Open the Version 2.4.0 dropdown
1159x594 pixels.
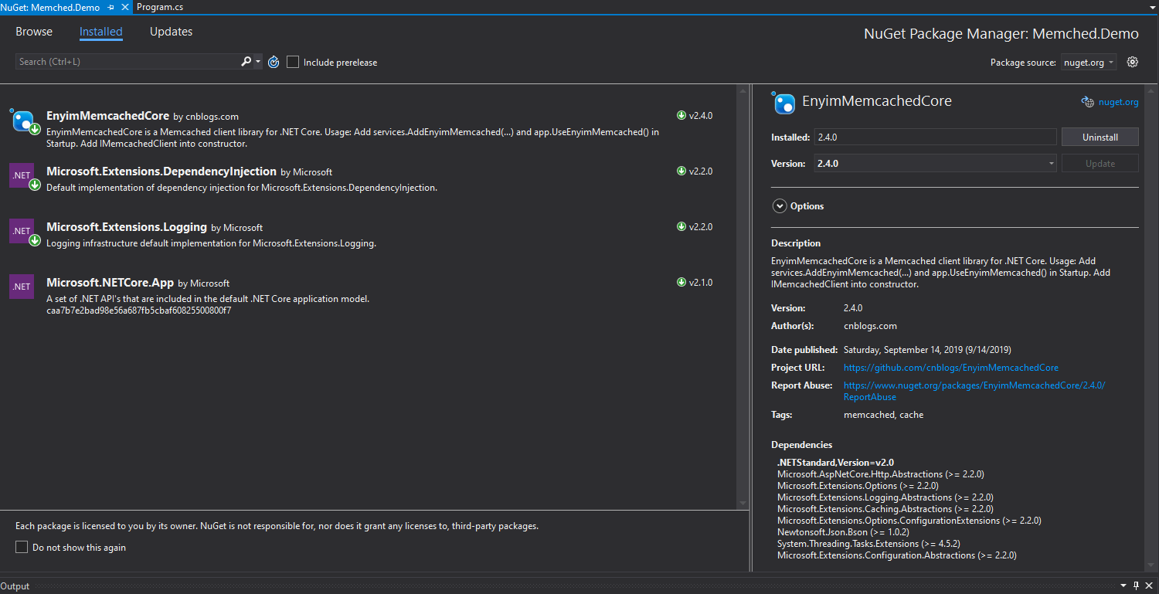[935, 164]
